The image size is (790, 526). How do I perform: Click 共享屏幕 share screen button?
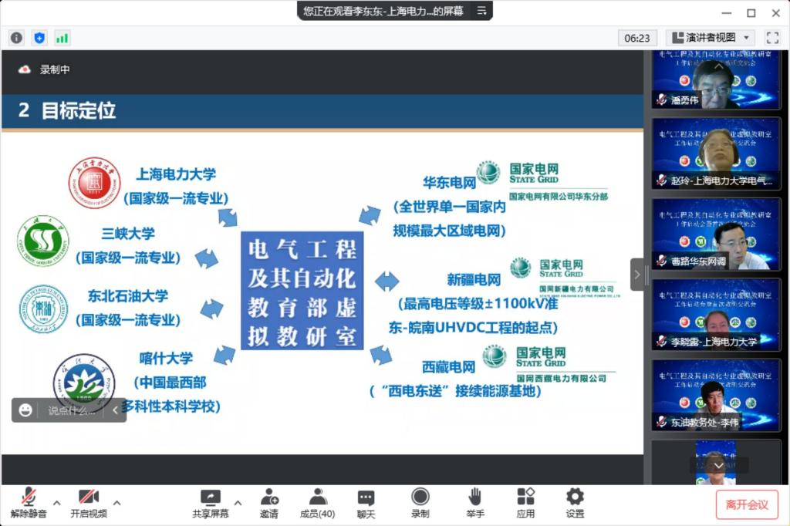click(210, 504)
